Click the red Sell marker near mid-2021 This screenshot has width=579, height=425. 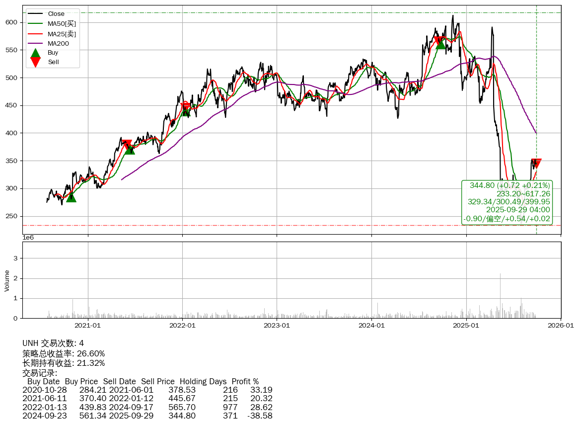pos(127,145)
